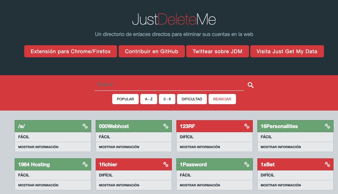The height and width of the screenshot is (194, 338).
Task: Open the link icon on 16Personalities card
Action: (327, 126)
